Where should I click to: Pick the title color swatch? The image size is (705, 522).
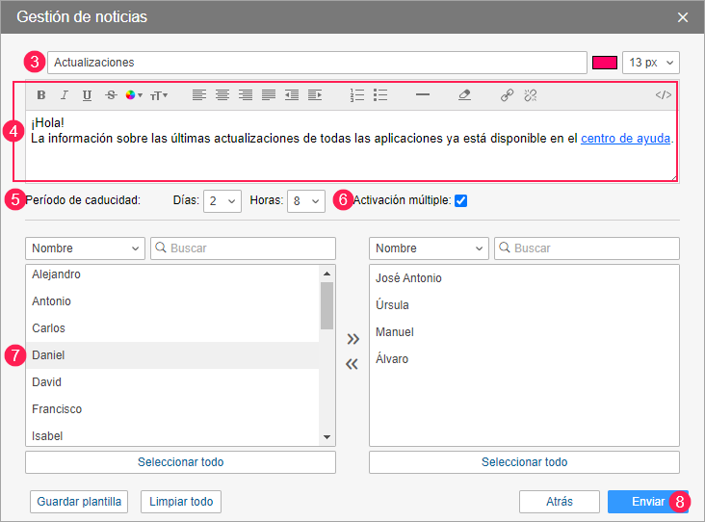point(604,63)
